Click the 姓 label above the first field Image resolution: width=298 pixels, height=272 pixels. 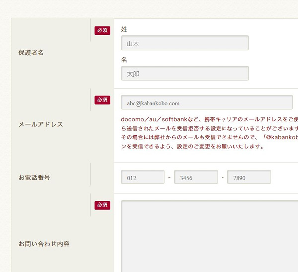click(124, 30)
